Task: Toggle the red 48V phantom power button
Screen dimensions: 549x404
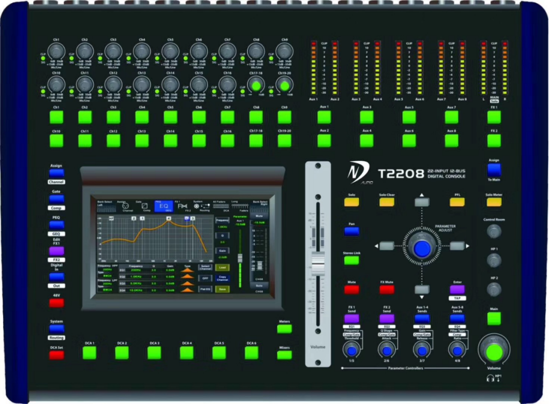Action: pos(56,303)
